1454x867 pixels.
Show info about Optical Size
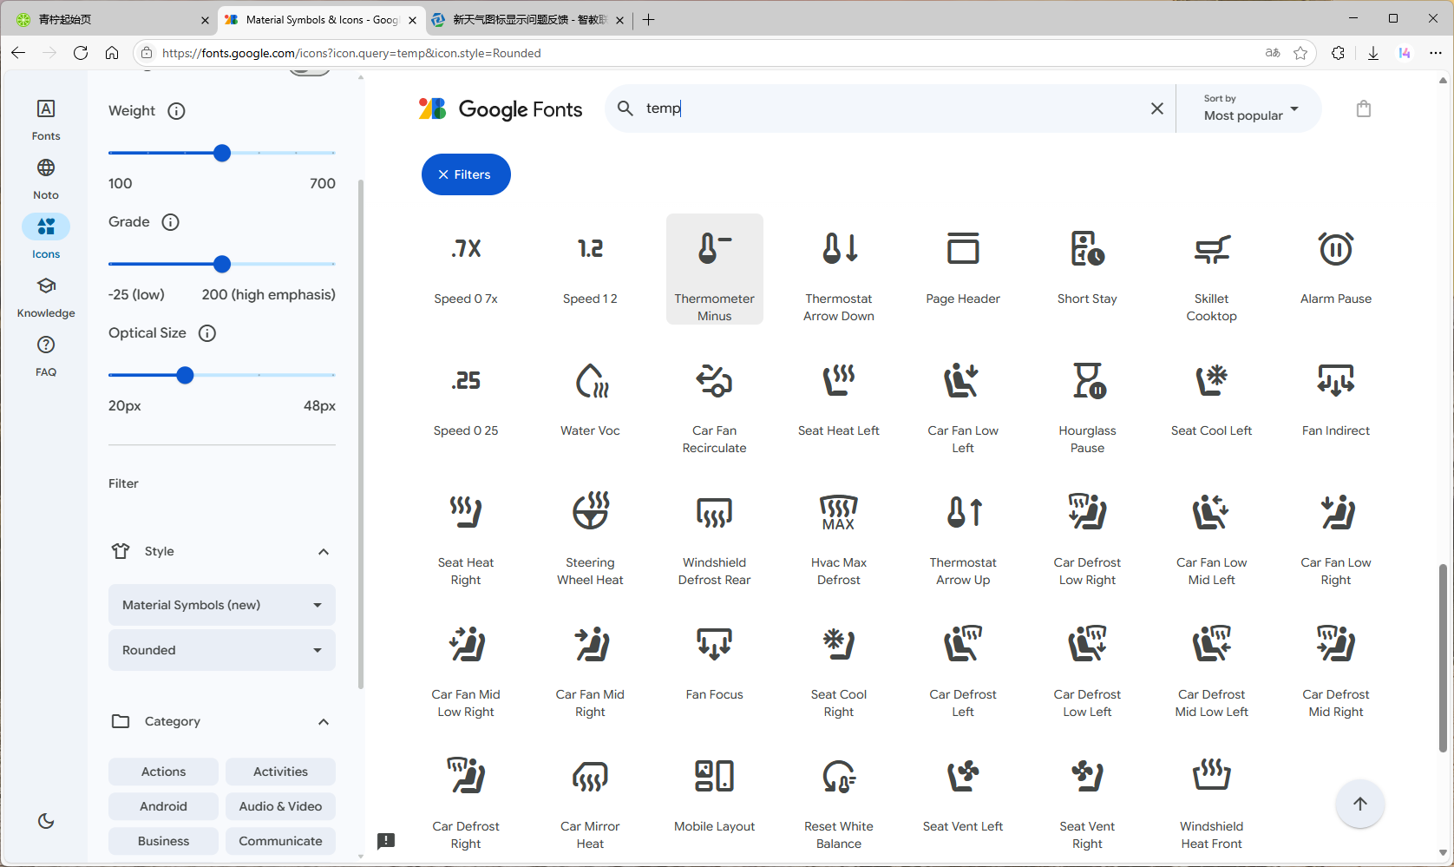point(207,333)
